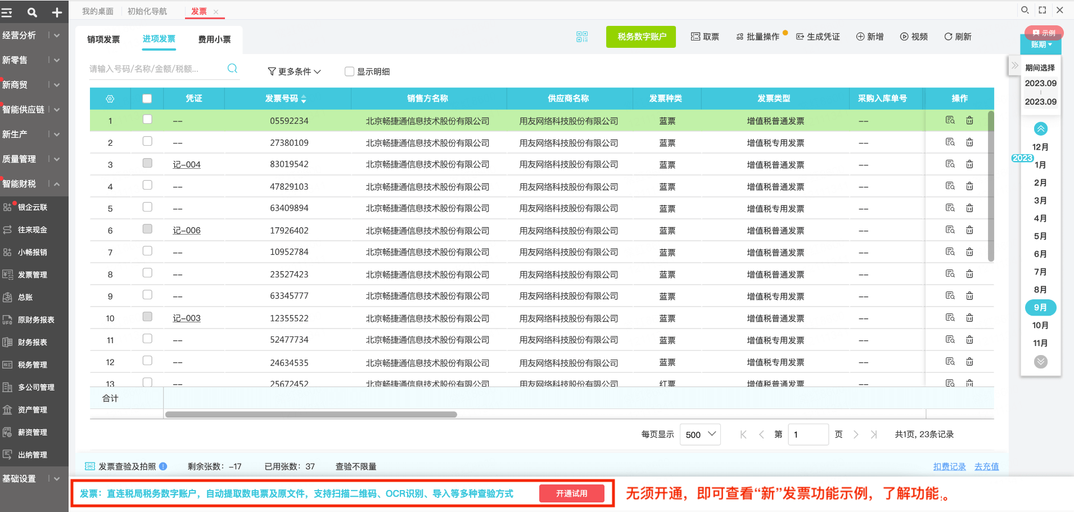Delete invoice 63409894 with trash icon

pyautogui.click(x=970, y=208)
